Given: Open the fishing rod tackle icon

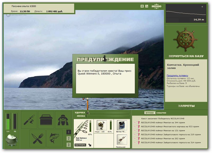Looking at the screenshot, I should click(29, 120).
